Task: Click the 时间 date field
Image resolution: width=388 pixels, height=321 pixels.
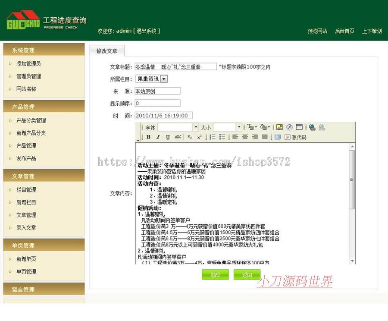Action: pyautogui.click(x=163, y=116)
